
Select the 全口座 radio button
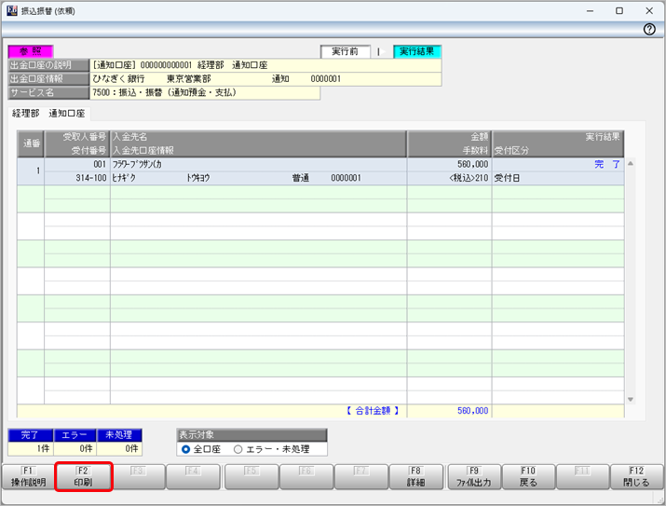[185, 449]
